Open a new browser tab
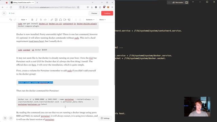Viewport: 217px width, 122px height. pos(37,2)
